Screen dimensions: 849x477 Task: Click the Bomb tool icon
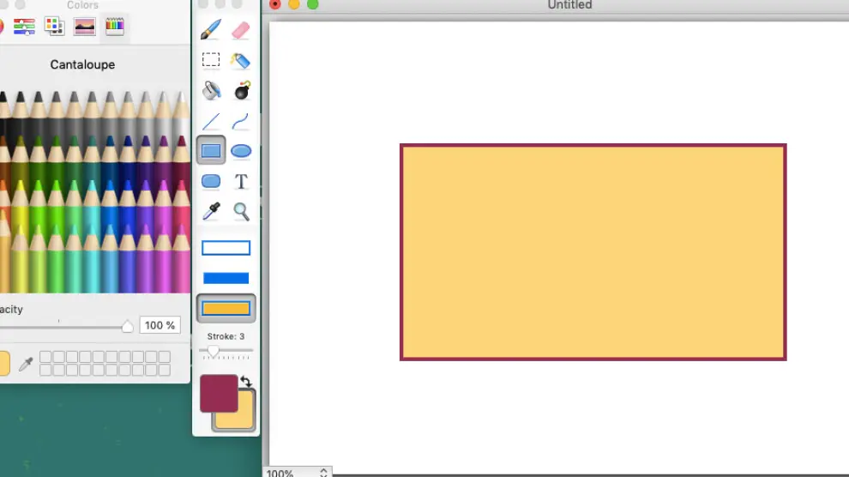[x=242, y=90]
